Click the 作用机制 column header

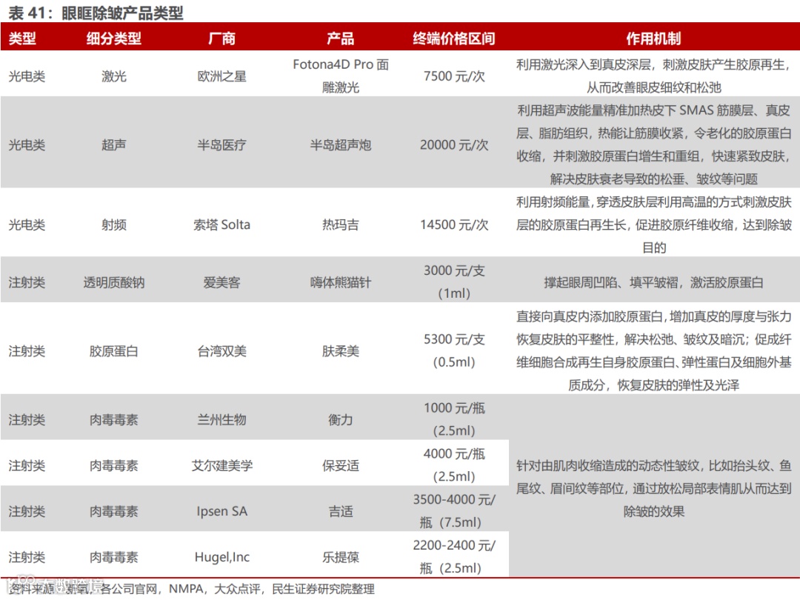(x=653, y=39)
